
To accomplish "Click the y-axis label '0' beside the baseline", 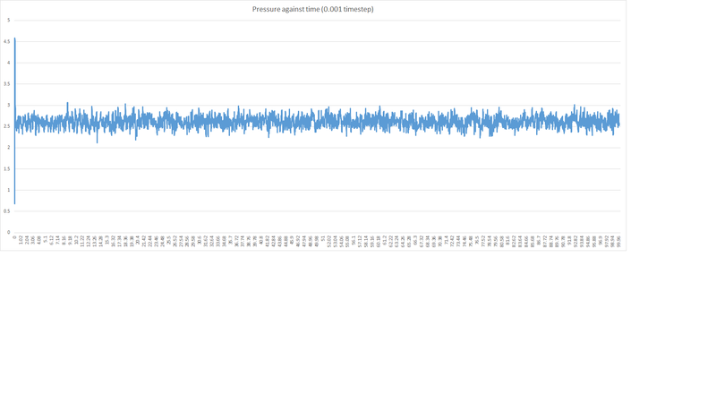I will pyautogui.click(x=8, y=233).
